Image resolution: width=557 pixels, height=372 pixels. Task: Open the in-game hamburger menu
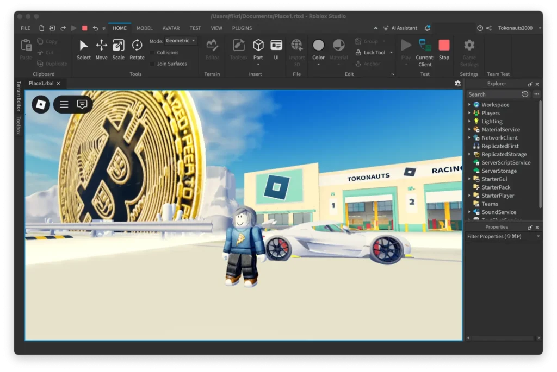coord(64,104)
